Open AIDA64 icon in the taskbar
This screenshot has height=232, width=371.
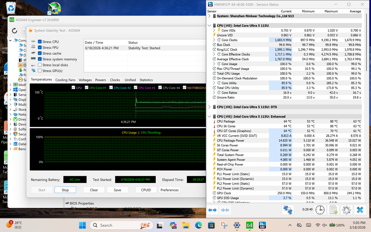pos(250,225)
